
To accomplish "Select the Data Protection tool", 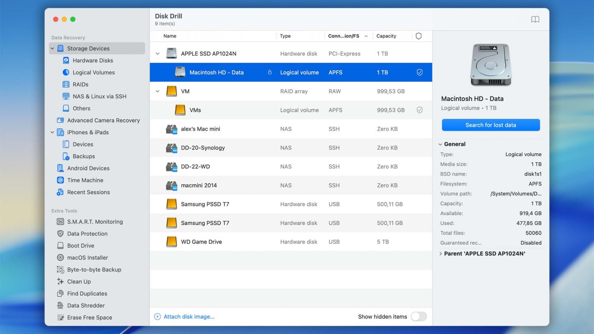I will click(x=87, y=233).
